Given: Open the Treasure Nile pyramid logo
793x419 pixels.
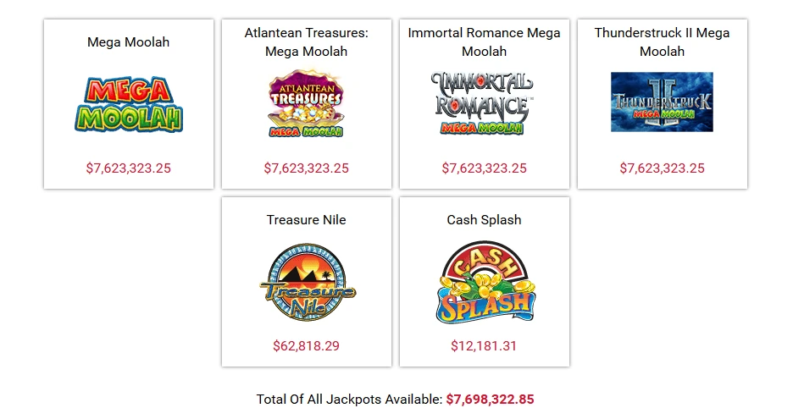Looking at the screenshot, I should [306, 282].
